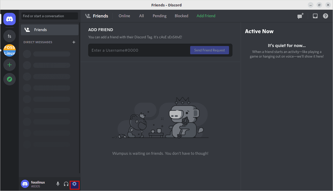The width and height of the screenshot is (333, 191).
Task: Click the fosslinux user avatar
Action: pyautogui.click(x=25, y=184)
